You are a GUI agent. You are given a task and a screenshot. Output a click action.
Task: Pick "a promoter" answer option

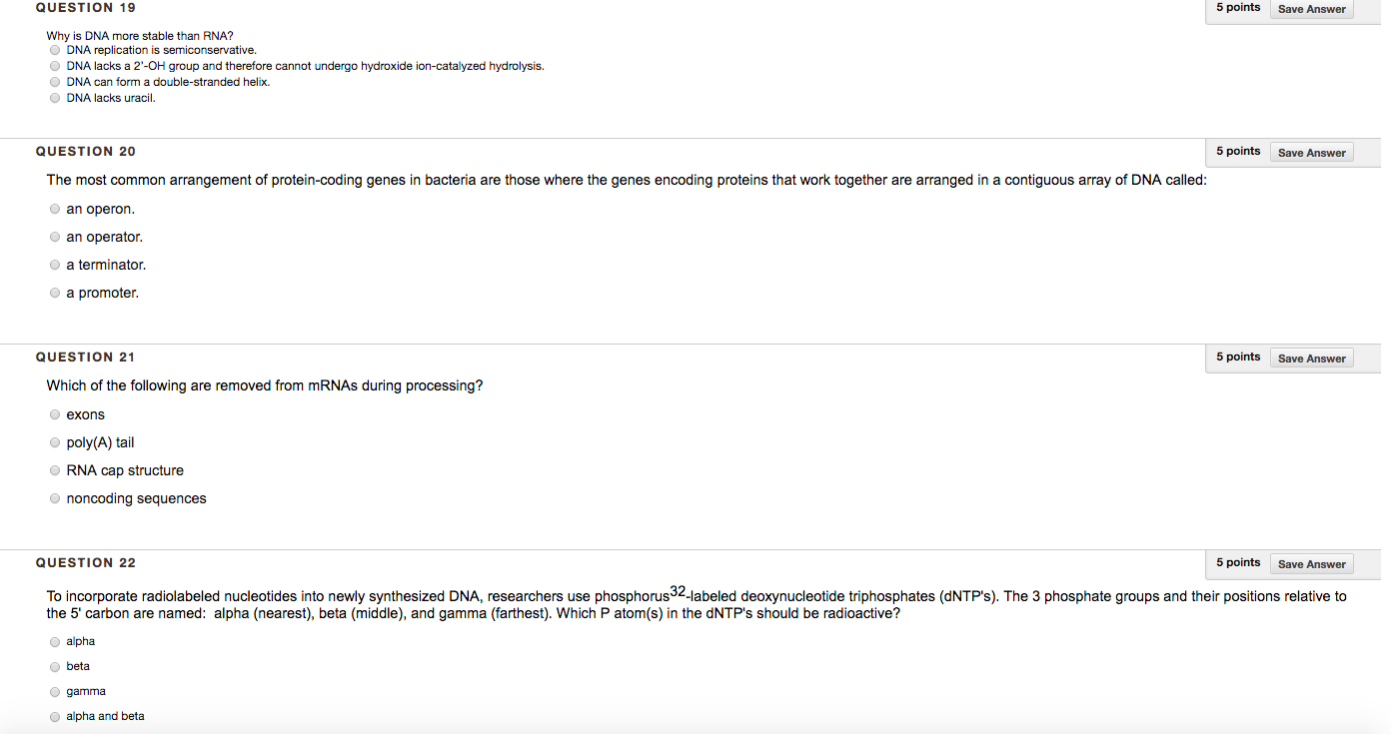[54, 294]
